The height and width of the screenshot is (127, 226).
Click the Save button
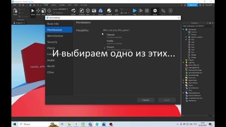(x=167, y=100)
